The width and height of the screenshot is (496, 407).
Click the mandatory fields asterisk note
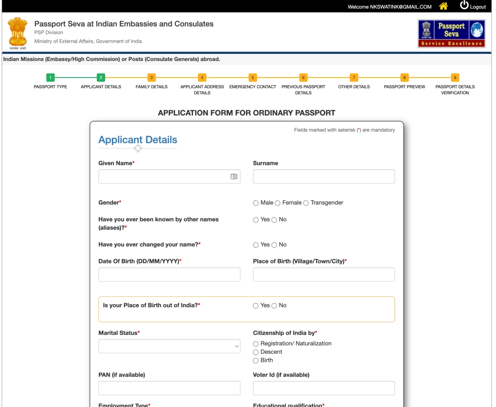pyautogui.click(x=344, y=130)
